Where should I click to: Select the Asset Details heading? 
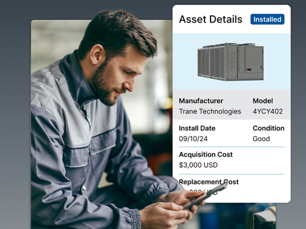(x=210, y=19)
